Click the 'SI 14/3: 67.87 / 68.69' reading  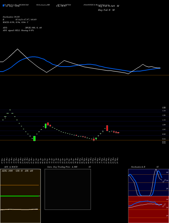(26, 20)
